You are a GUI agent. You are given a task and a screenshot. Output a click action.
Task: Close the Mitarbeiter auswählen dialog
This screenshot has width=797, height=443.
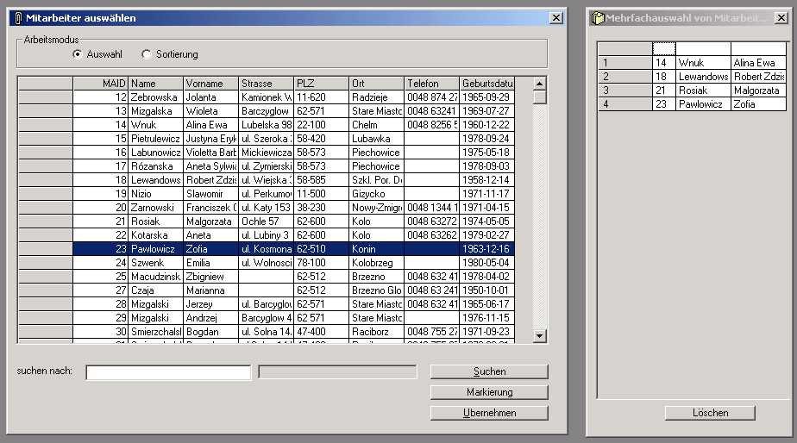pyautogui.click(x=556, y=18)
